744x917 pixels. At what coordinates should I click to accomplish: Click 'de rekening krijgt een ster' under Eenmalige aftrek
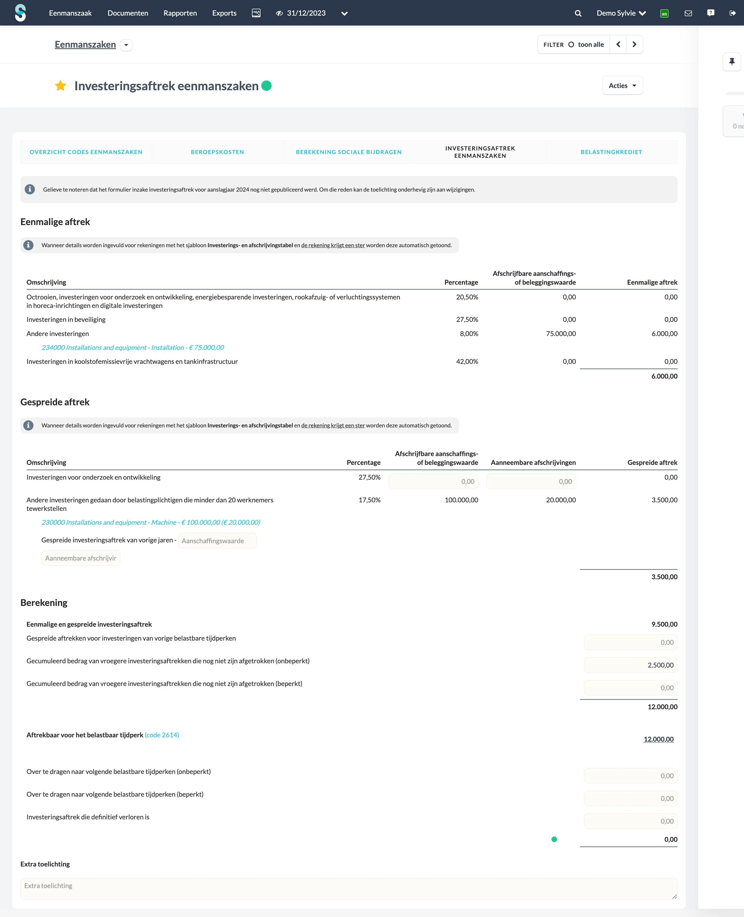click(333, 245)
